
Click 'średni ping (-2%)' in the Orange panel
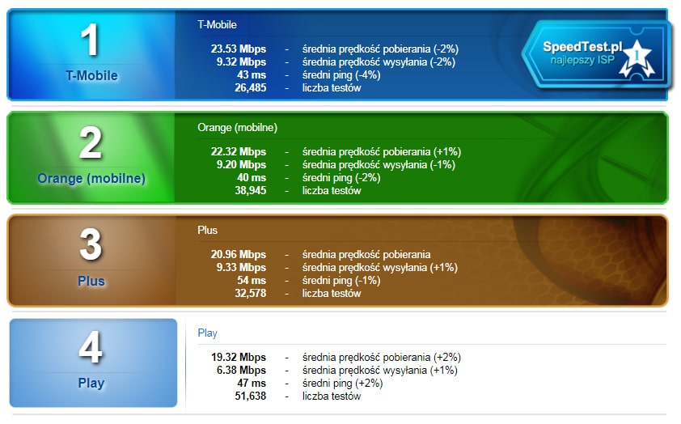point(341,178)
